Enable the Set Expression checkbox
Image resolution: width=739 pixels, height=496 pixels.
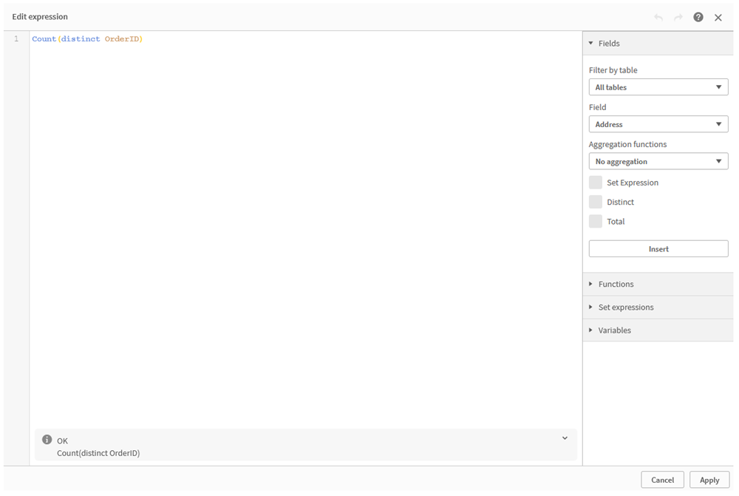[x=596, y=182]
